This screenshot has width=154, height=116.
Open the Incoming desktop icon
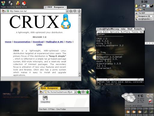pos(11,4)
